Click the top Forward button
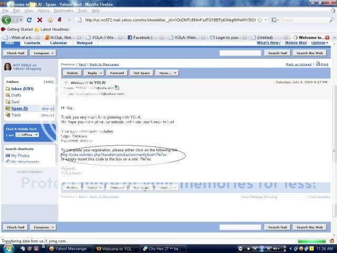This screenshot has width=337, height=253. [x=117, y=73]
